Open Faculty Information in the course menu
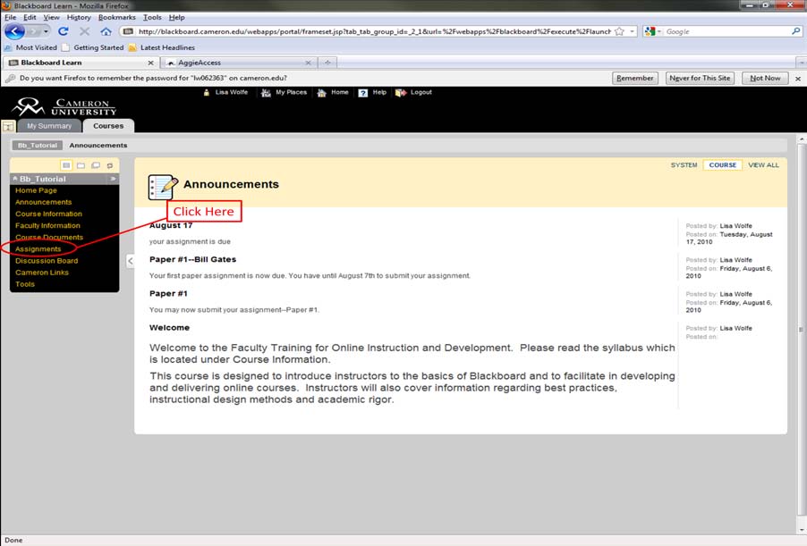This screenshot has height=546, width=807. pyautogui.click(x=47, y=225)
